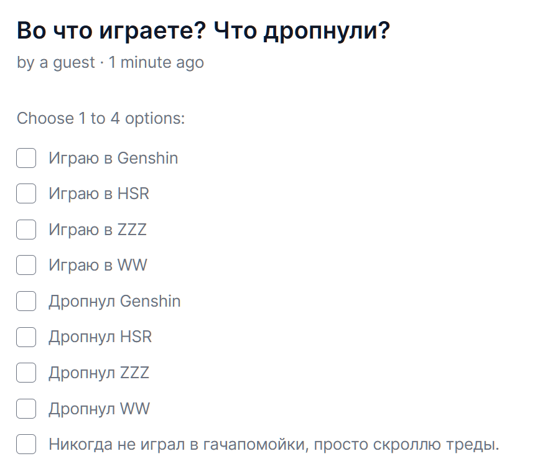Enable the Играю в ZZZ checkbox
Screen dimensions: 535x474
[x=26, y=230]
